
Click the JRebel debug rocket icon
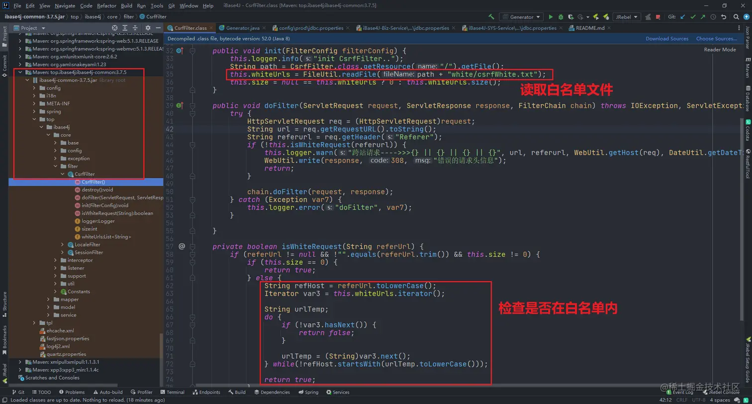point(606,17)
